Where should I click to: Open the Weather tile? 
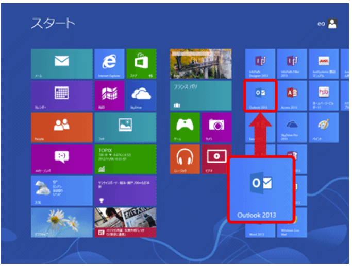tap(62, 191)
